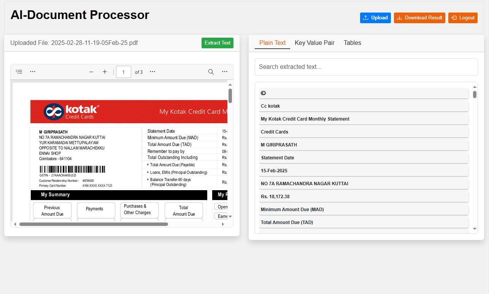Open the PDF table of contents icon
Viewport: 489px width, 294px height.
[x=19, y=72]
